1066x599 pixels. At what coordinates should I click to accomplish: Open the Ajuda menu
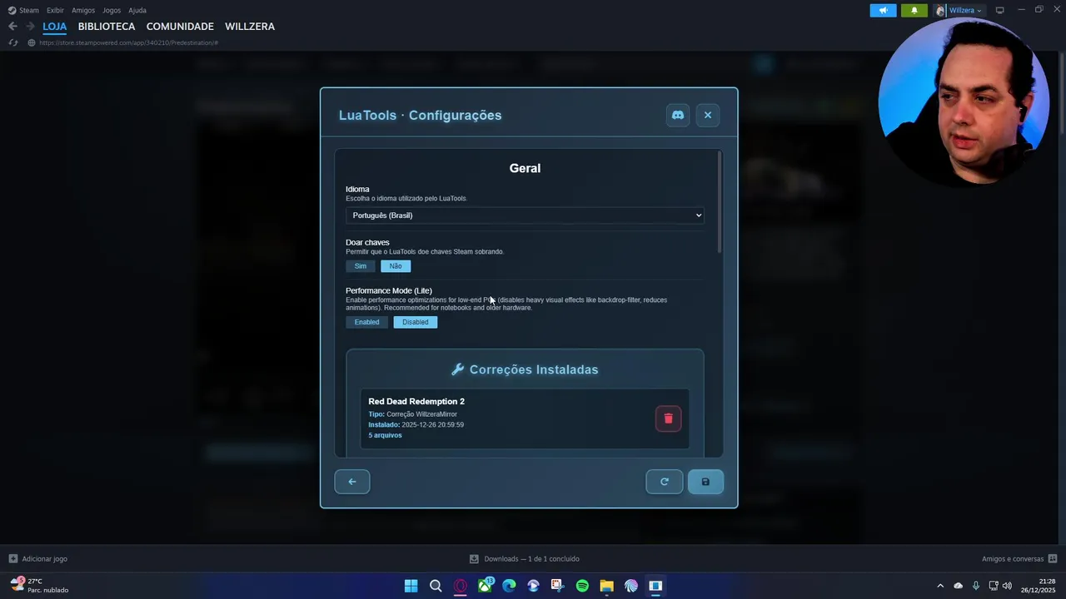(137, 11)
